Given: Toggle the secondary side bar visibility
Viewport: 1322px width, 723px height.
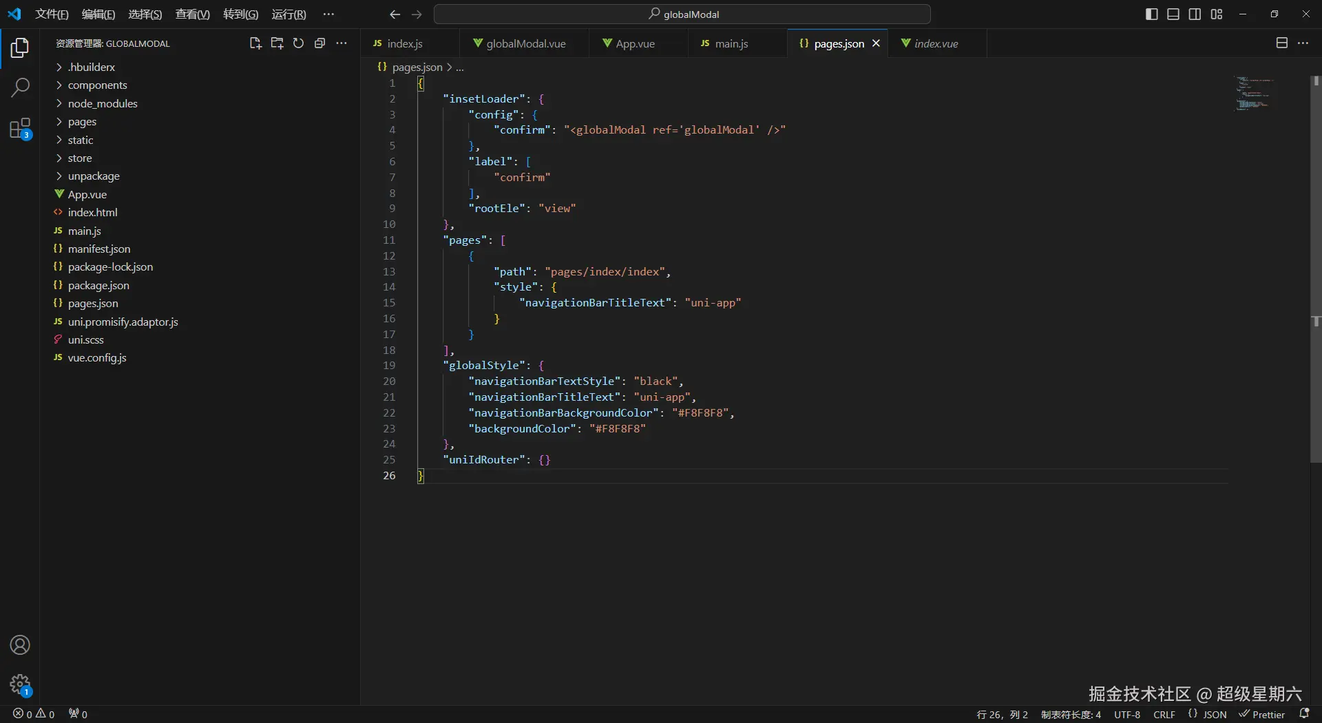Looking at the screenshot, I should click(1195, 14).
